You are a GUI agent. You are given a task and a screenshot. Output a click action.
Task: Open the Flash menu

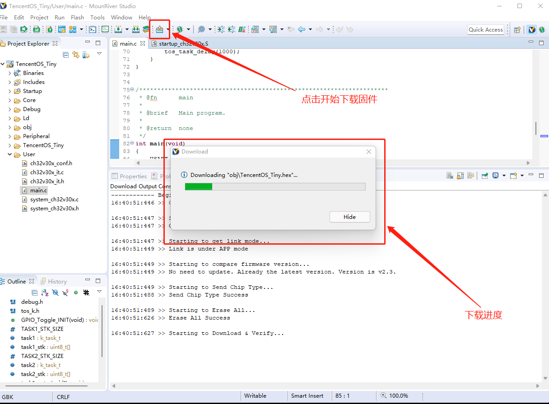77,17
